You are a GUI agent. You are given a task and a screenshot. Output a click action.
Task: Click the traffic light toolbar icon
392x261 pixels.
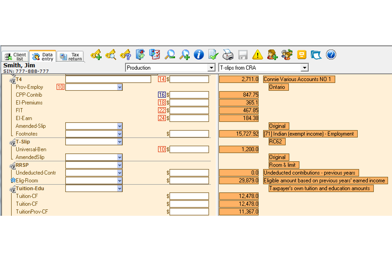point(140,54)
